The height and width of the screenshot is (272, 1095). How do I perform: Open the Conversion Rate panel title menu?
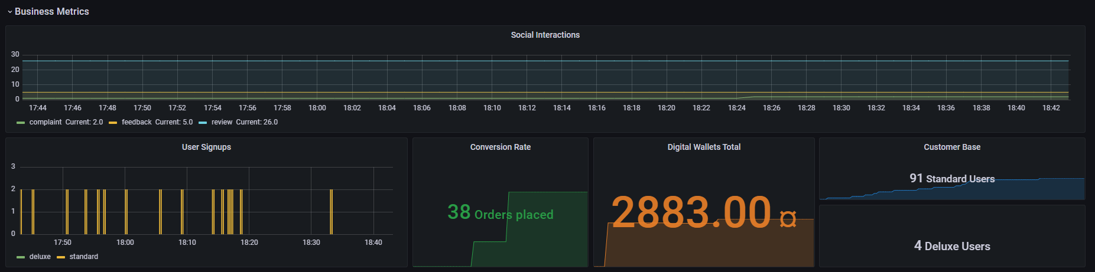pyautogui.click(x=501, y=147)
